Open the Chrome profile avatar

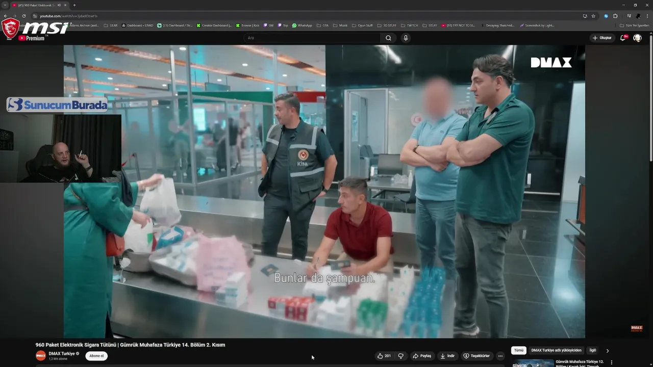[638, 16]
